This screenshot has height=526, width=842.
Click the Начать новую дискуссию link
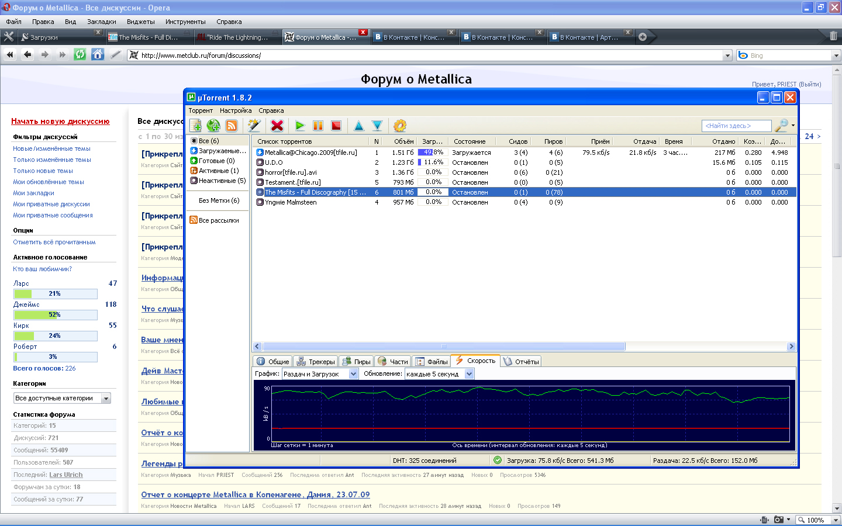pos(60,122)
